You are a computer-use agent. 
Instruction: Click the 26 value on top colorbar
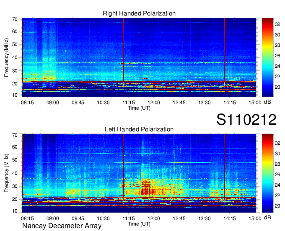tap(277, 56)
